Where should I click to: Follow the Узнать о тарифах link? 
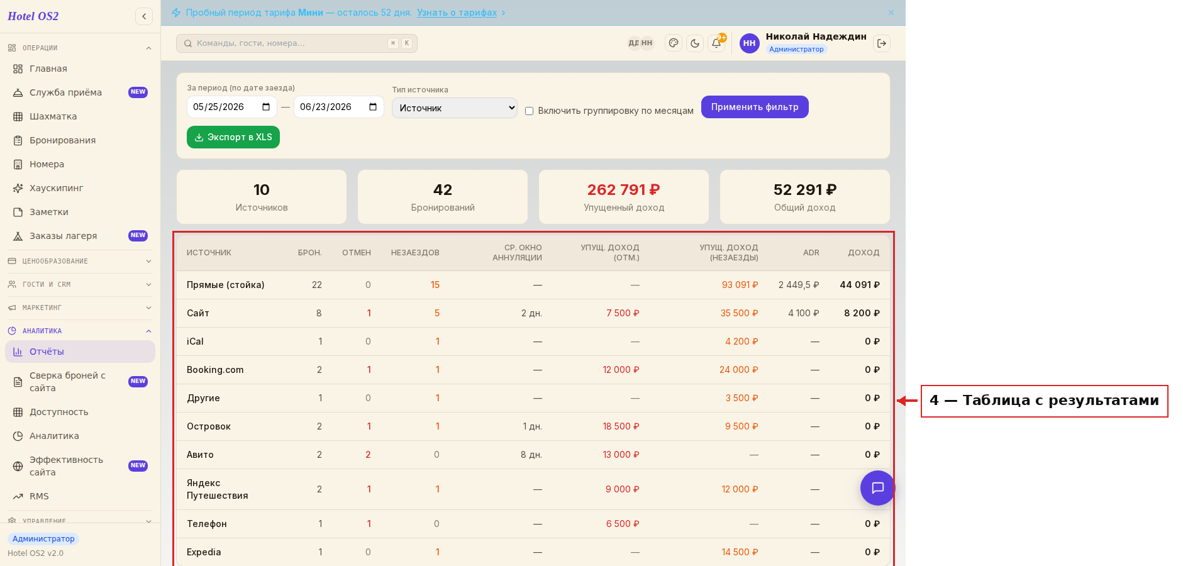pyautogui.click(x=457, y=13)
